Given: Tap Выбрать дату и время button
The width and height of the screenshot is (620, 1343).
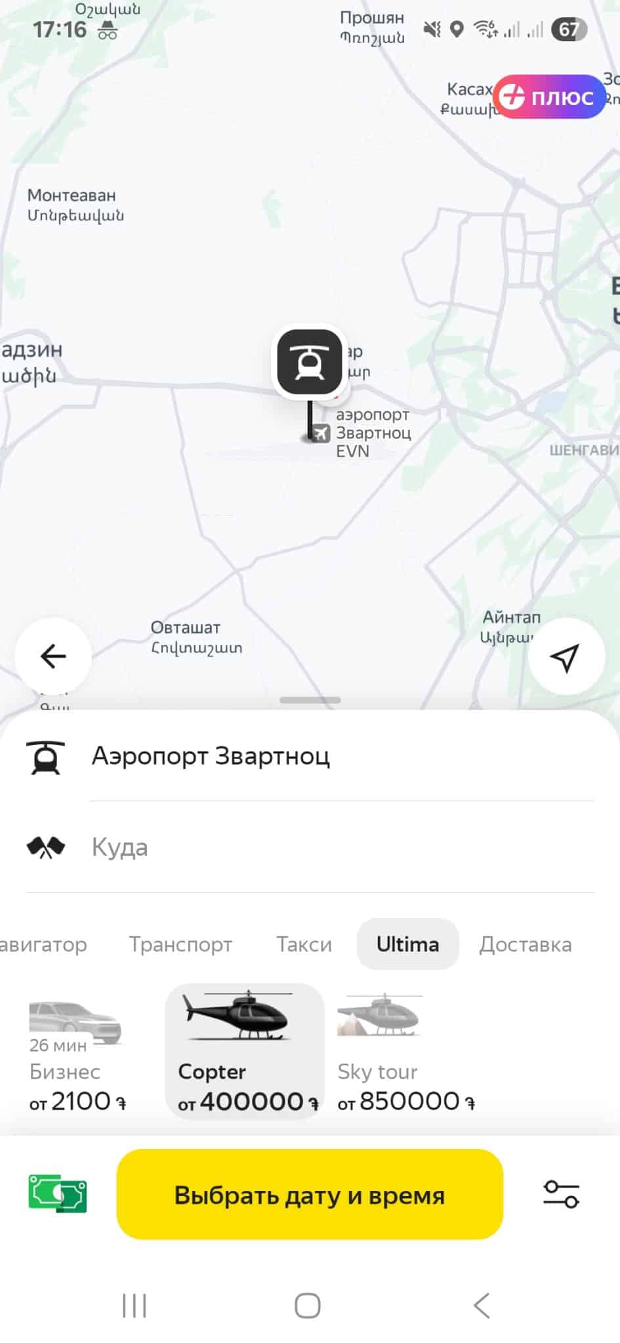Looking at the screenshot, I should (x=310, y=1194).
